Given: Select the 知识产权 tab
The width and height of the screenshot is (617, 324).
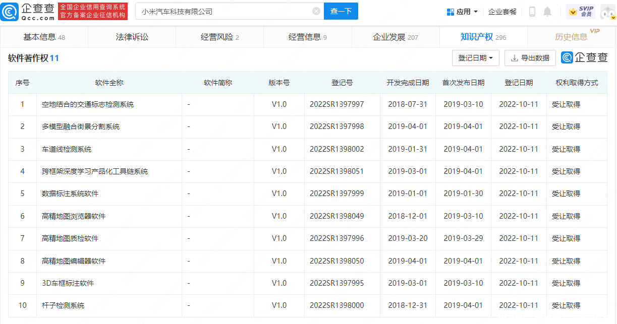Looking at the screenshot, I should point(483,37).
